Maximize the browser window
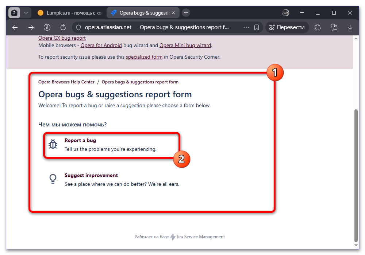 click(334, 13)
